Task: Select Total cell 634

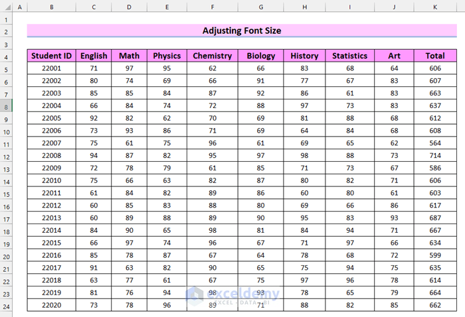Action: (x=435, y=243)
